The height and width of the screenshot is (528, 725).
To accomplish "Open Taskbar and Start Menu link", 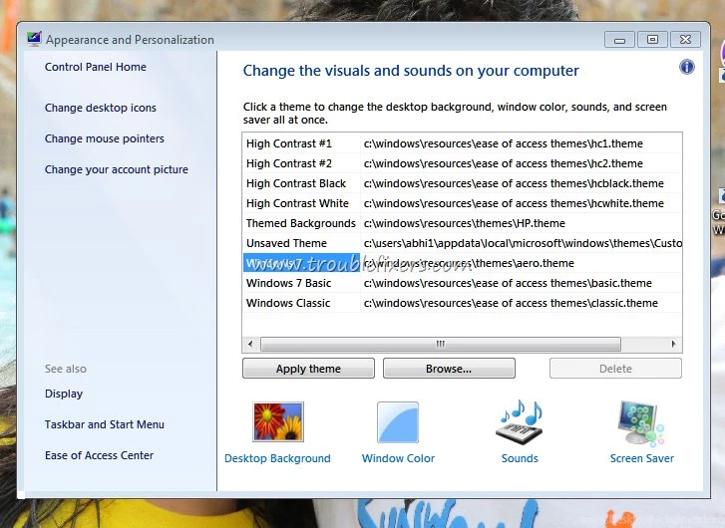I will pos(105,424).
